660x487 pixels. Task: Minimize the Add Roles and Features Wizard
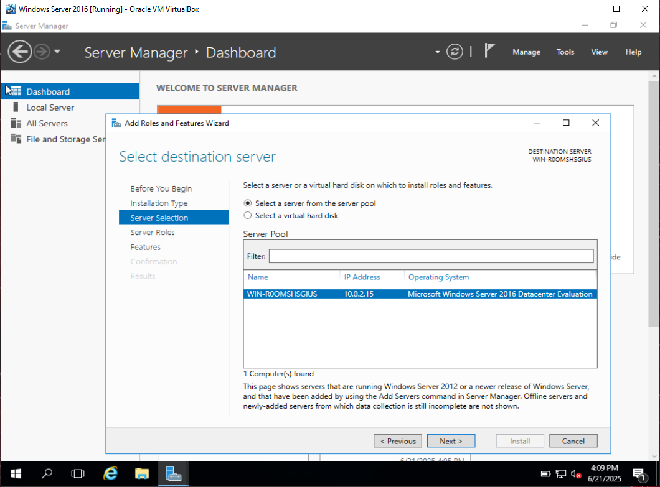pos(537,123)
